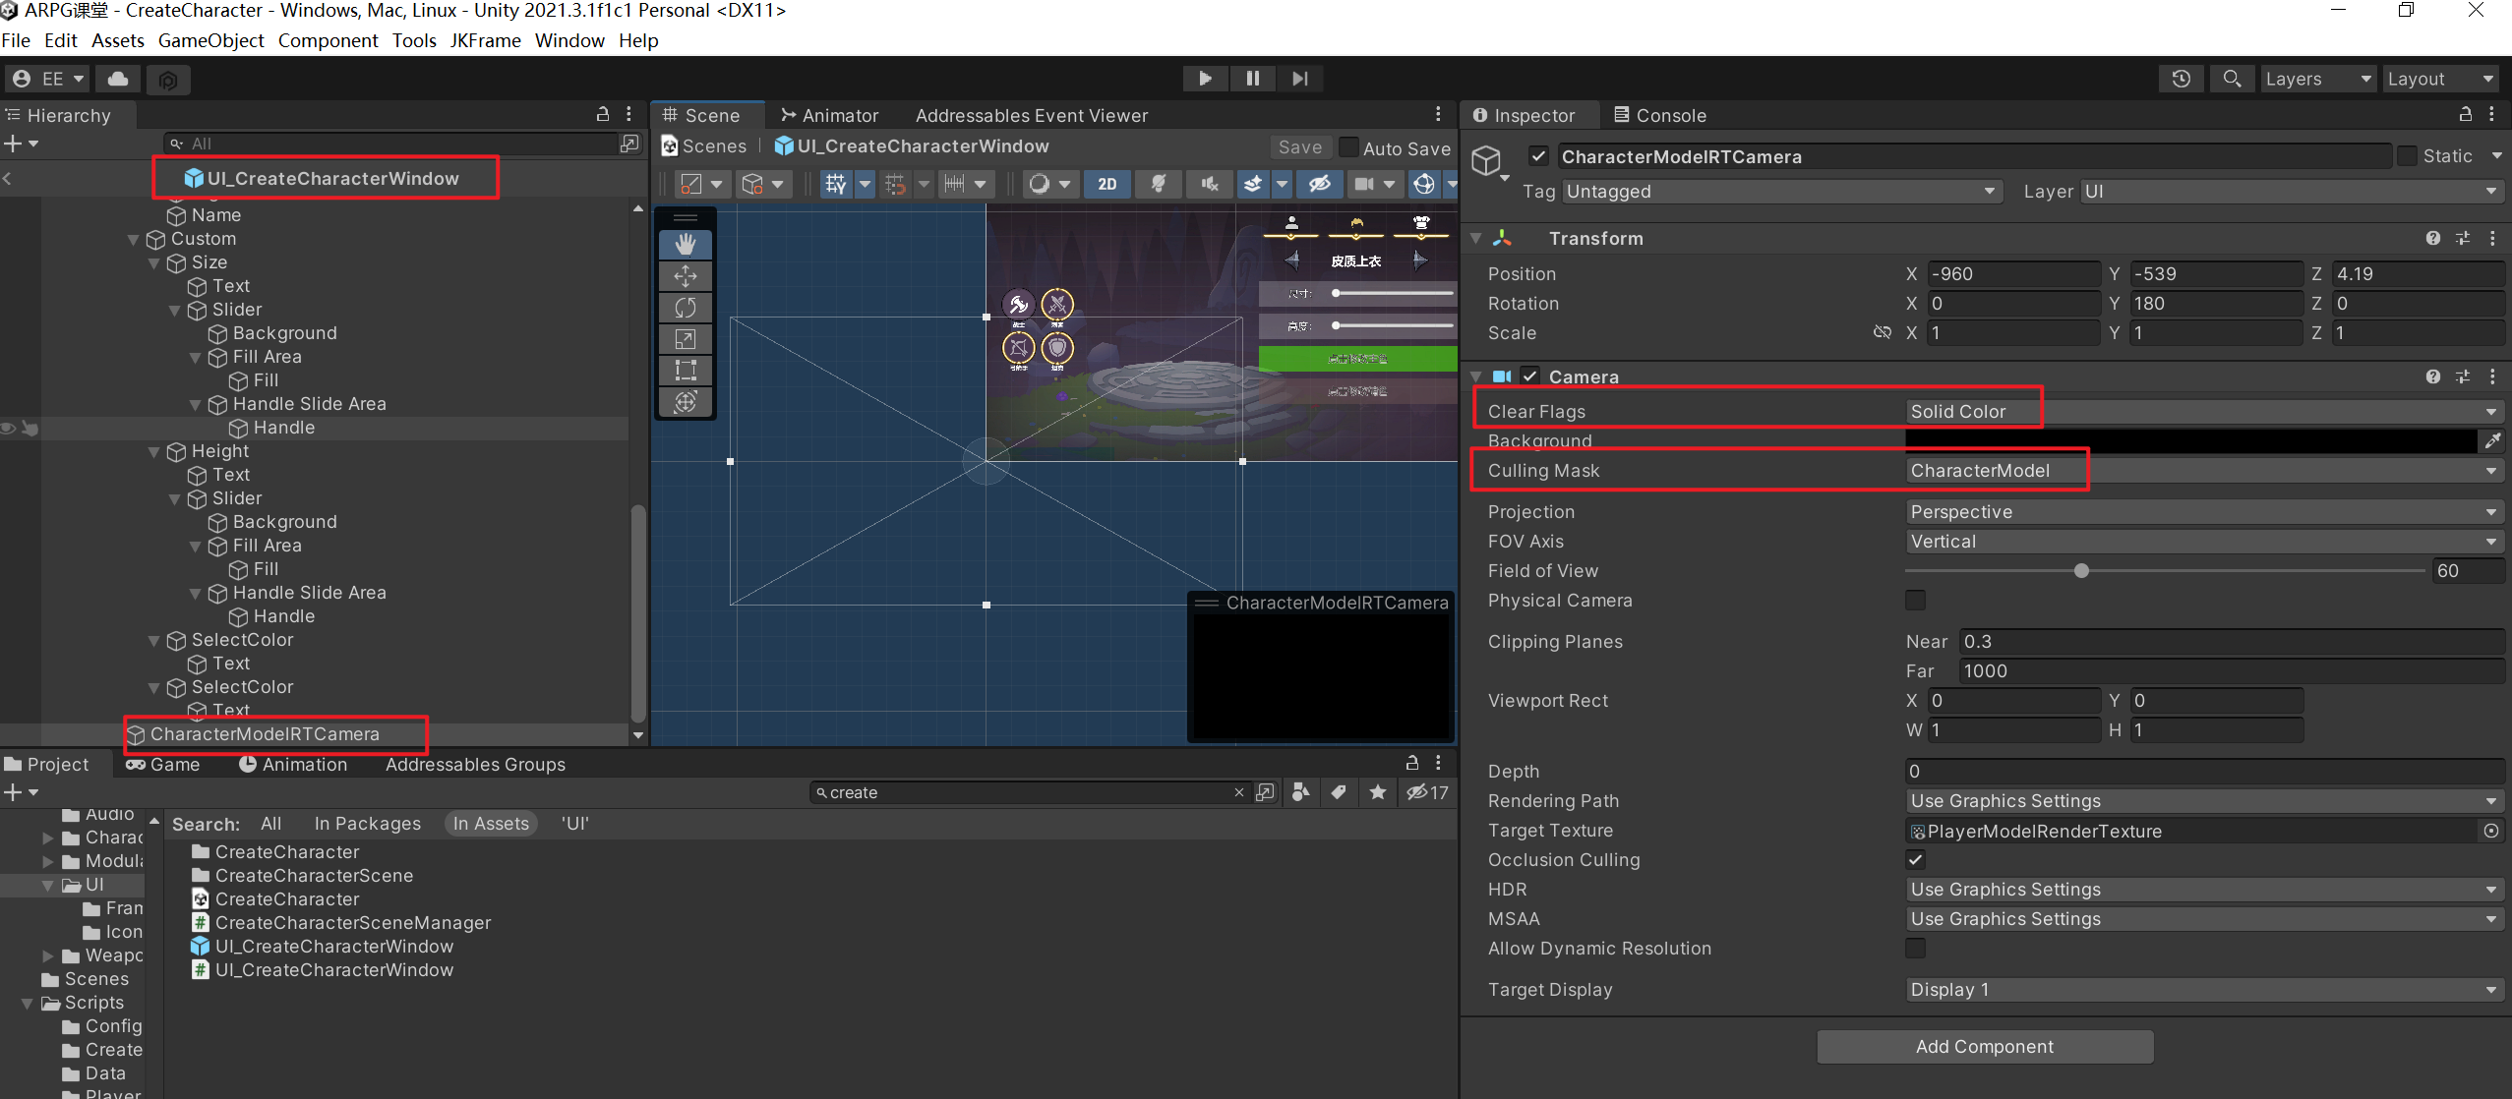Screen dimensions: 2512x1099
Task: Enable the Physical Camera checkbox
Action: [1915, 600]
